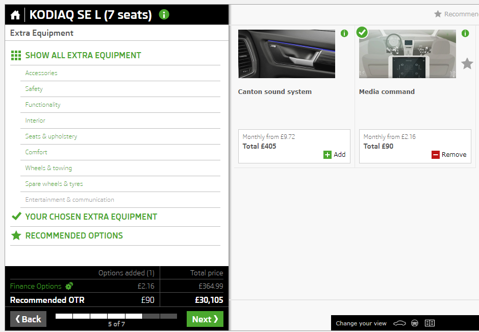
Task: Open Wheels & towing category
Action: (x=48, y=168)
